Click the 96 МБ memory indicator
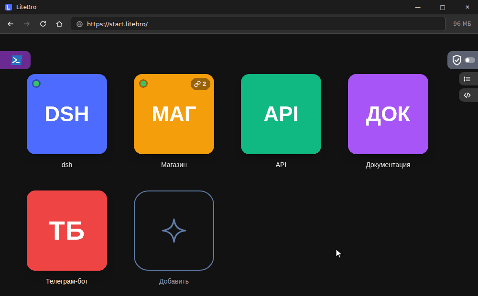 [462, 24]
